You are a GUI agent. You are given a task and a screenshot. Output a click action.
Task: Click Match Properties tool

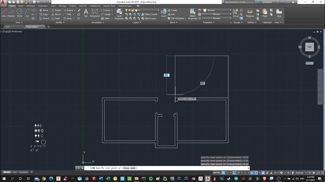pos(193,14)
